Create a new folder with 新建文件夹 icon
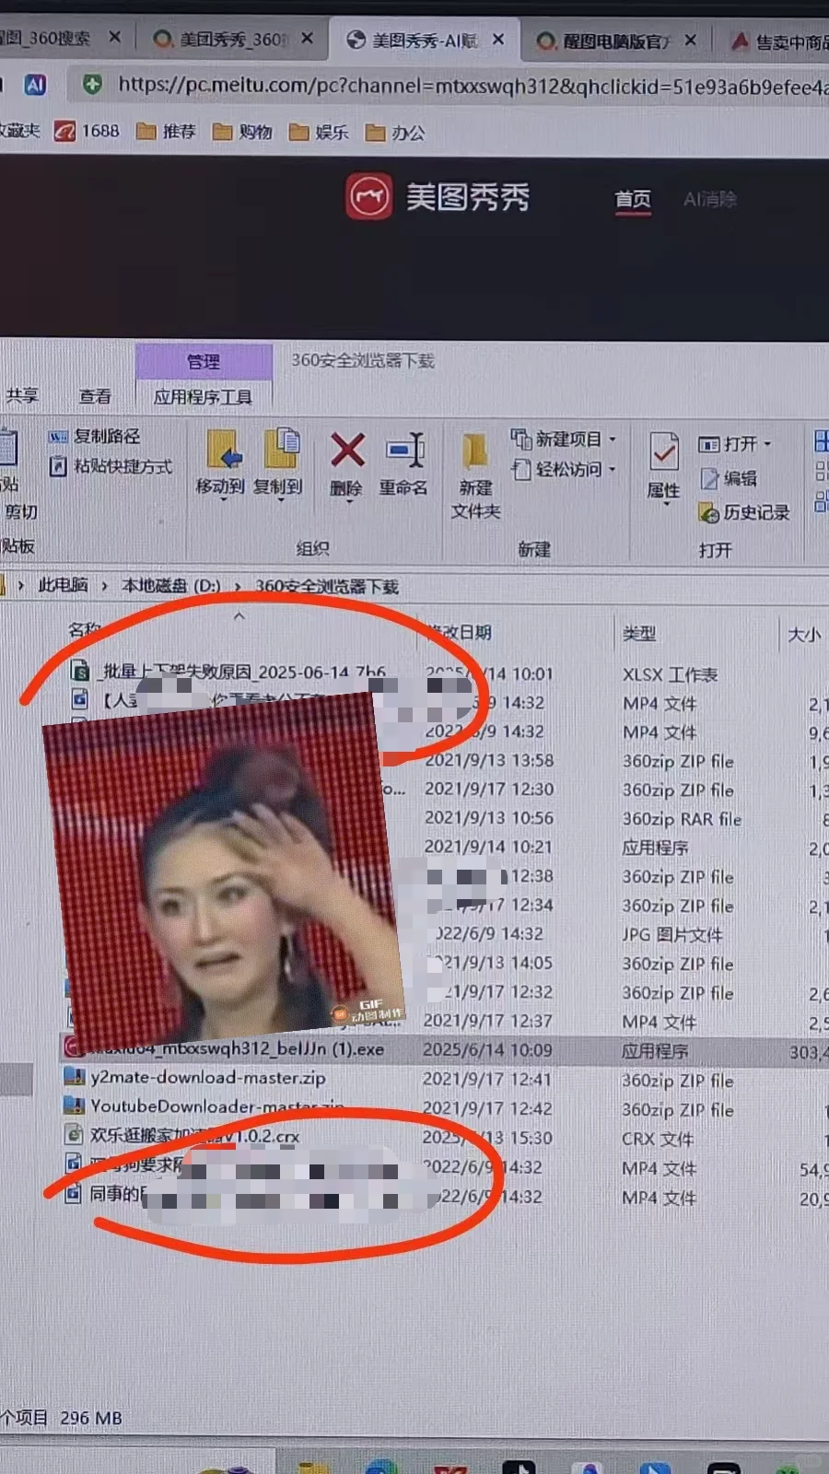Screen dimensions: 829x1474 (475, 450)
